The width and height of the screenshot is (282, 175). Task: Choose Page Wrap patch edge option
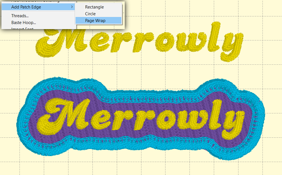(x=95, y=20)
